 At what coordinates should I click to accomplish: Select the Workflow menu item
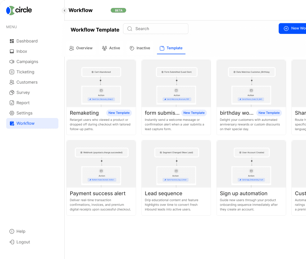point(32,123)
